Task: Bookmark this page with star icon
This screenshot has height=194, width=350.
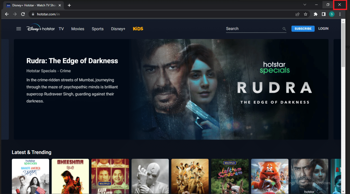Action: (x=306, y=14)
